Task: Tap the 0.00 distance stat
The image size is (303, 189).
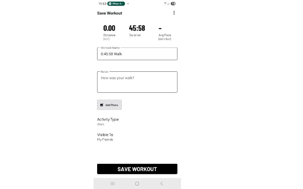Action: tap(109, 28)
